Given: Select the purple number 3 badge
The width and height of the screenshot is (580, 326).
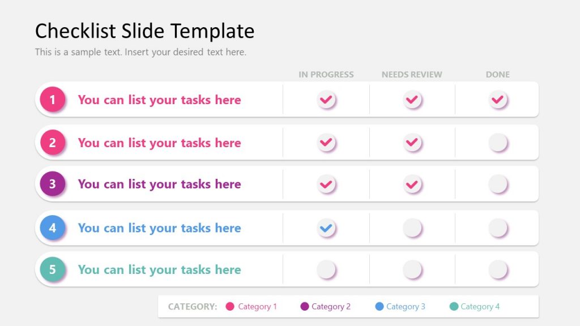Looking at the screenshot, I should click(53, 184).
